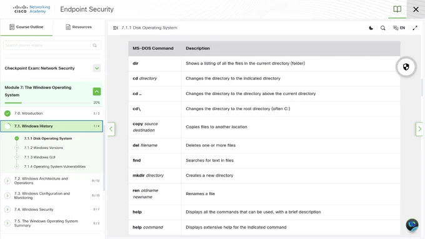Click green checkmark beside 7.0. Introduction
Viewport: 425px width, 239px height.
pyautogui.click(x=7, y=113)
